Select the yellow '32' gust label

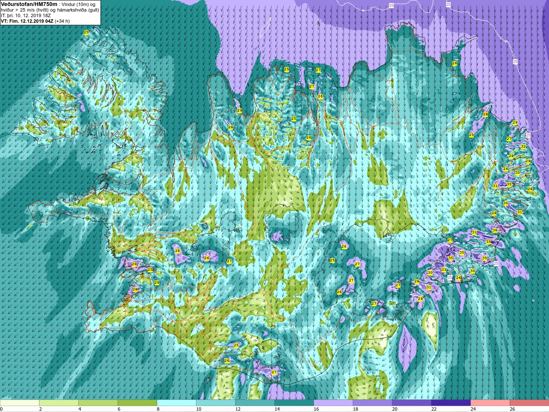point(523,146)
